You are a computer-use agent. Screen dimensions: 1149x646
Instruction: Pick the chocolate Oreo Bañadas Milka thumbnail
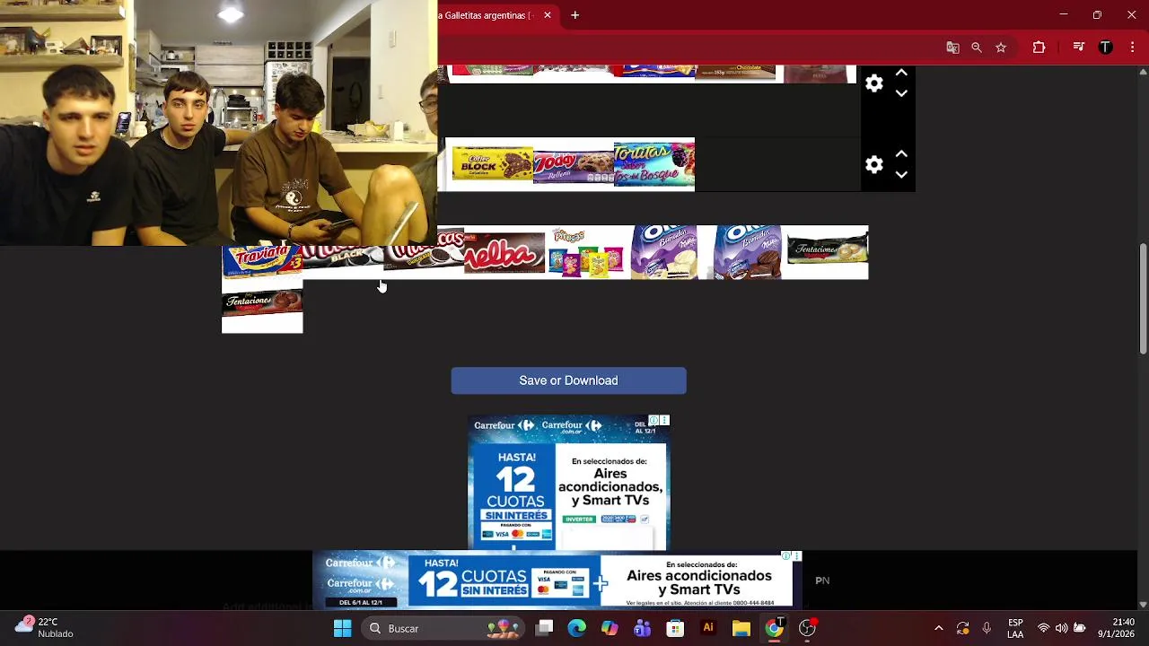[747, 253]
